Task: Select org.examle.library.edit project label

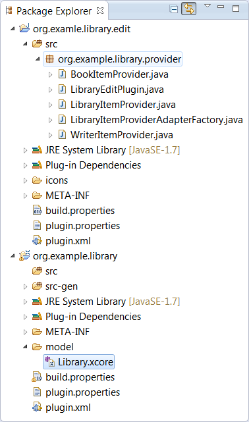Action: point(82,29)
